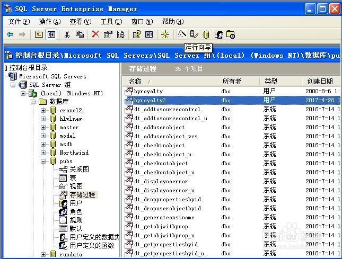Select the byroyalty2 stored procedure row
This screenshot has width=342, height=259.
(x=232, y=101)
